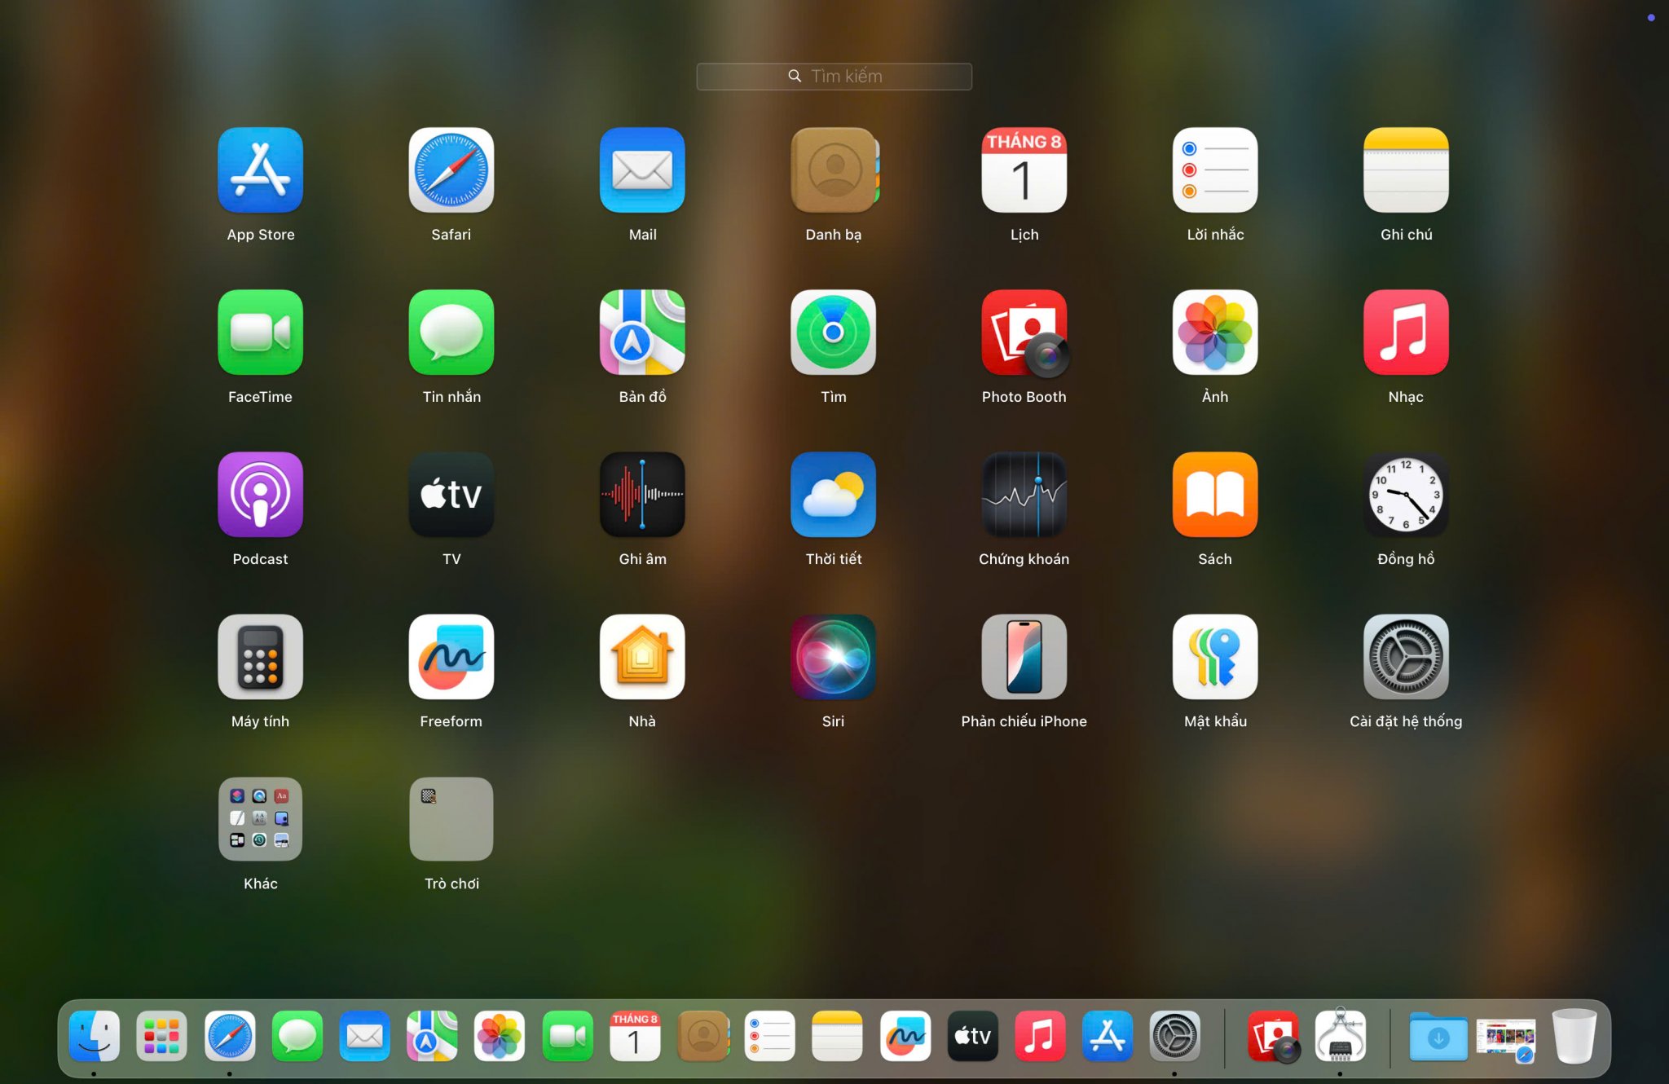This screenshot has width=1669, height=1084.
Task: Open System Information caliper icon in Dock
Action: pyautogui.click(x=1341, y=1035)
